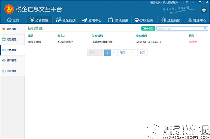The image size is (210, 139).
Task: Open the 公告提醒 tab
Action: click(x=39, y=20)
